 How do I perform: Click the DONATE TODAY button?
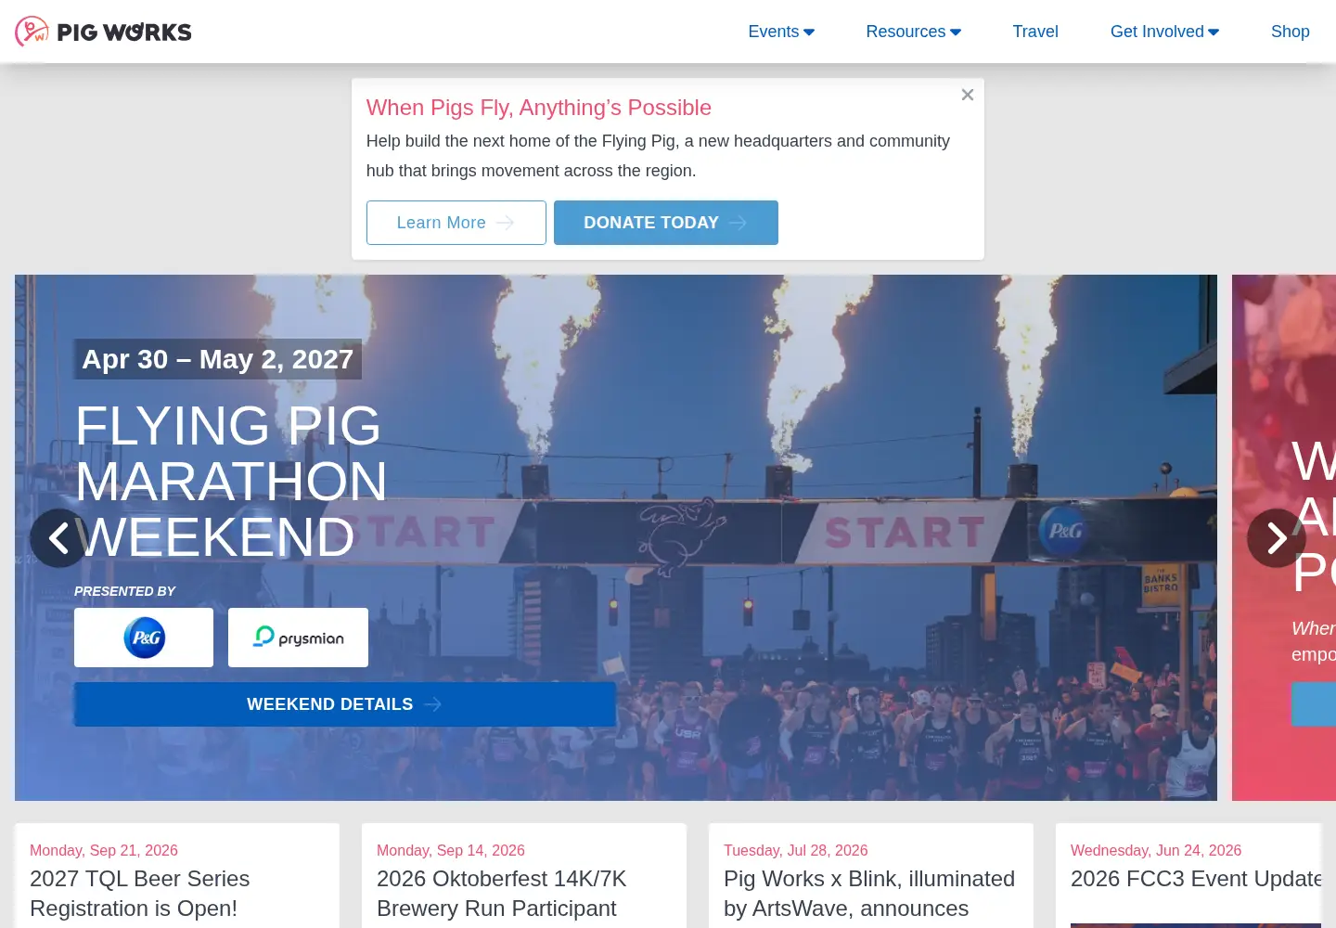click(x=666, y=223)
